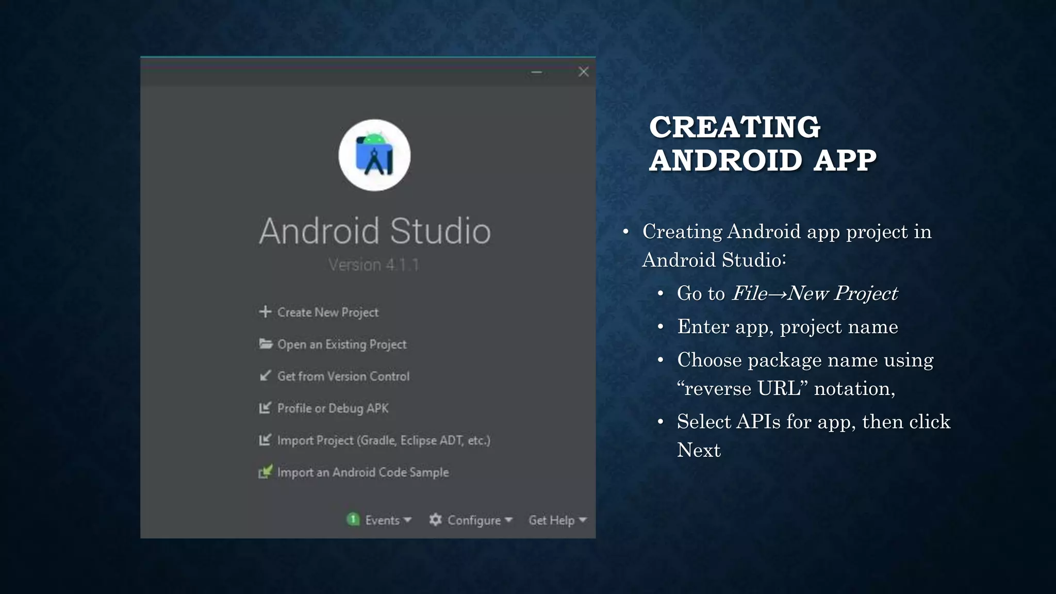Click the Creating Android App slide heading

(763, 143)
